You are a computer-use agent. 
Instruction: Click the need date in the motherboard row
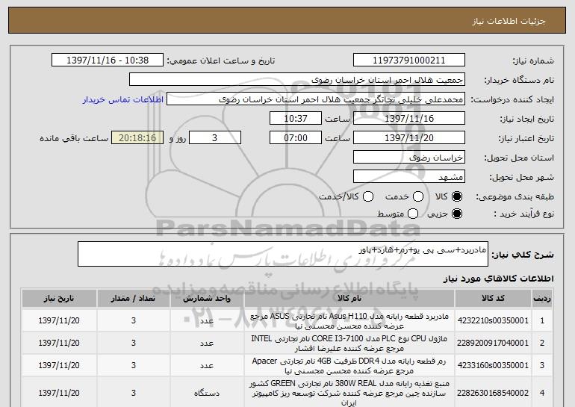point(59,320)
